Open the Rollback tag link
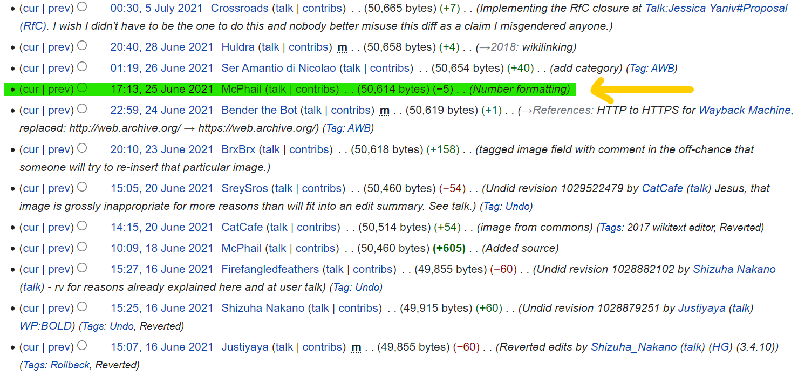798x376 pixels. [x=70, y=365]
